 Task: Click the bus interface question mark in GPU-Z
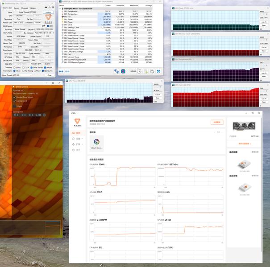(53, 33)
